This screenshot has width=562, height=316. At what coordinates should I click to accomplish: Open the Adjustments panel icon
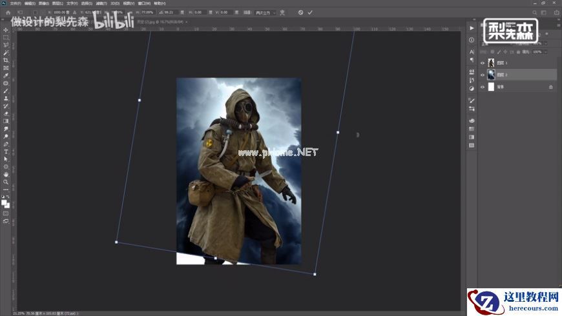tap(472, 88)
